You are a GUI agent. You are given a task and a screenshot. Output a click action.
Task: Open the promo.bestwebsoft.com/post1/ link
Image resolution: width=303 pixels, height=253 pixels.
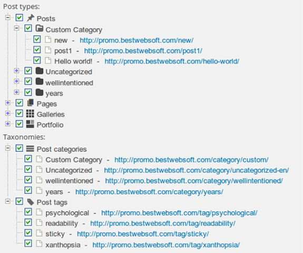point(143,51)
